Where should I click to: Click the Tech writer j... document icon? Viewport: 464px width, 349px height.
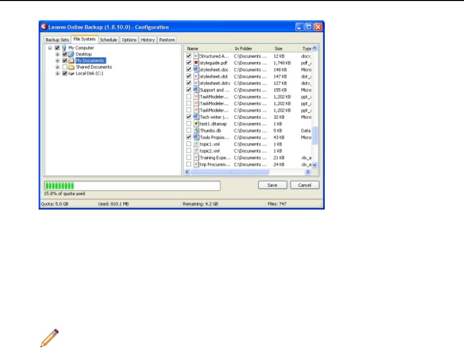[196, 117]
